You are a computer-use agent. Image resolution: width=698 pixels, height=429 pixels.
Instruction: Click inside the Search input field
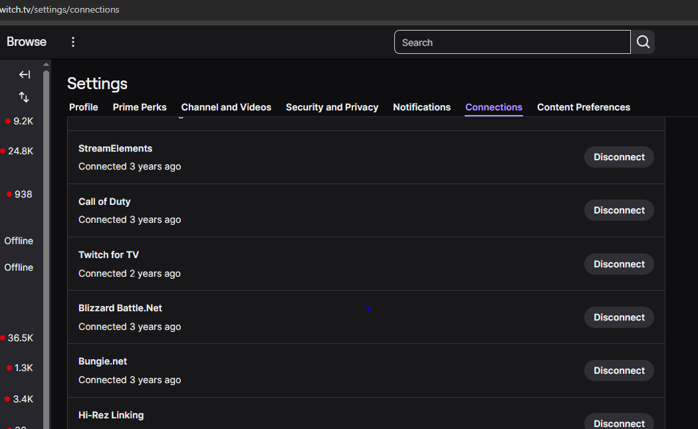(512, 42)
